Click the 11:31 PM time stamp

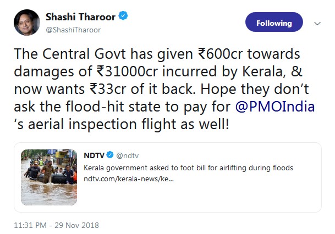tap(30, 225)
